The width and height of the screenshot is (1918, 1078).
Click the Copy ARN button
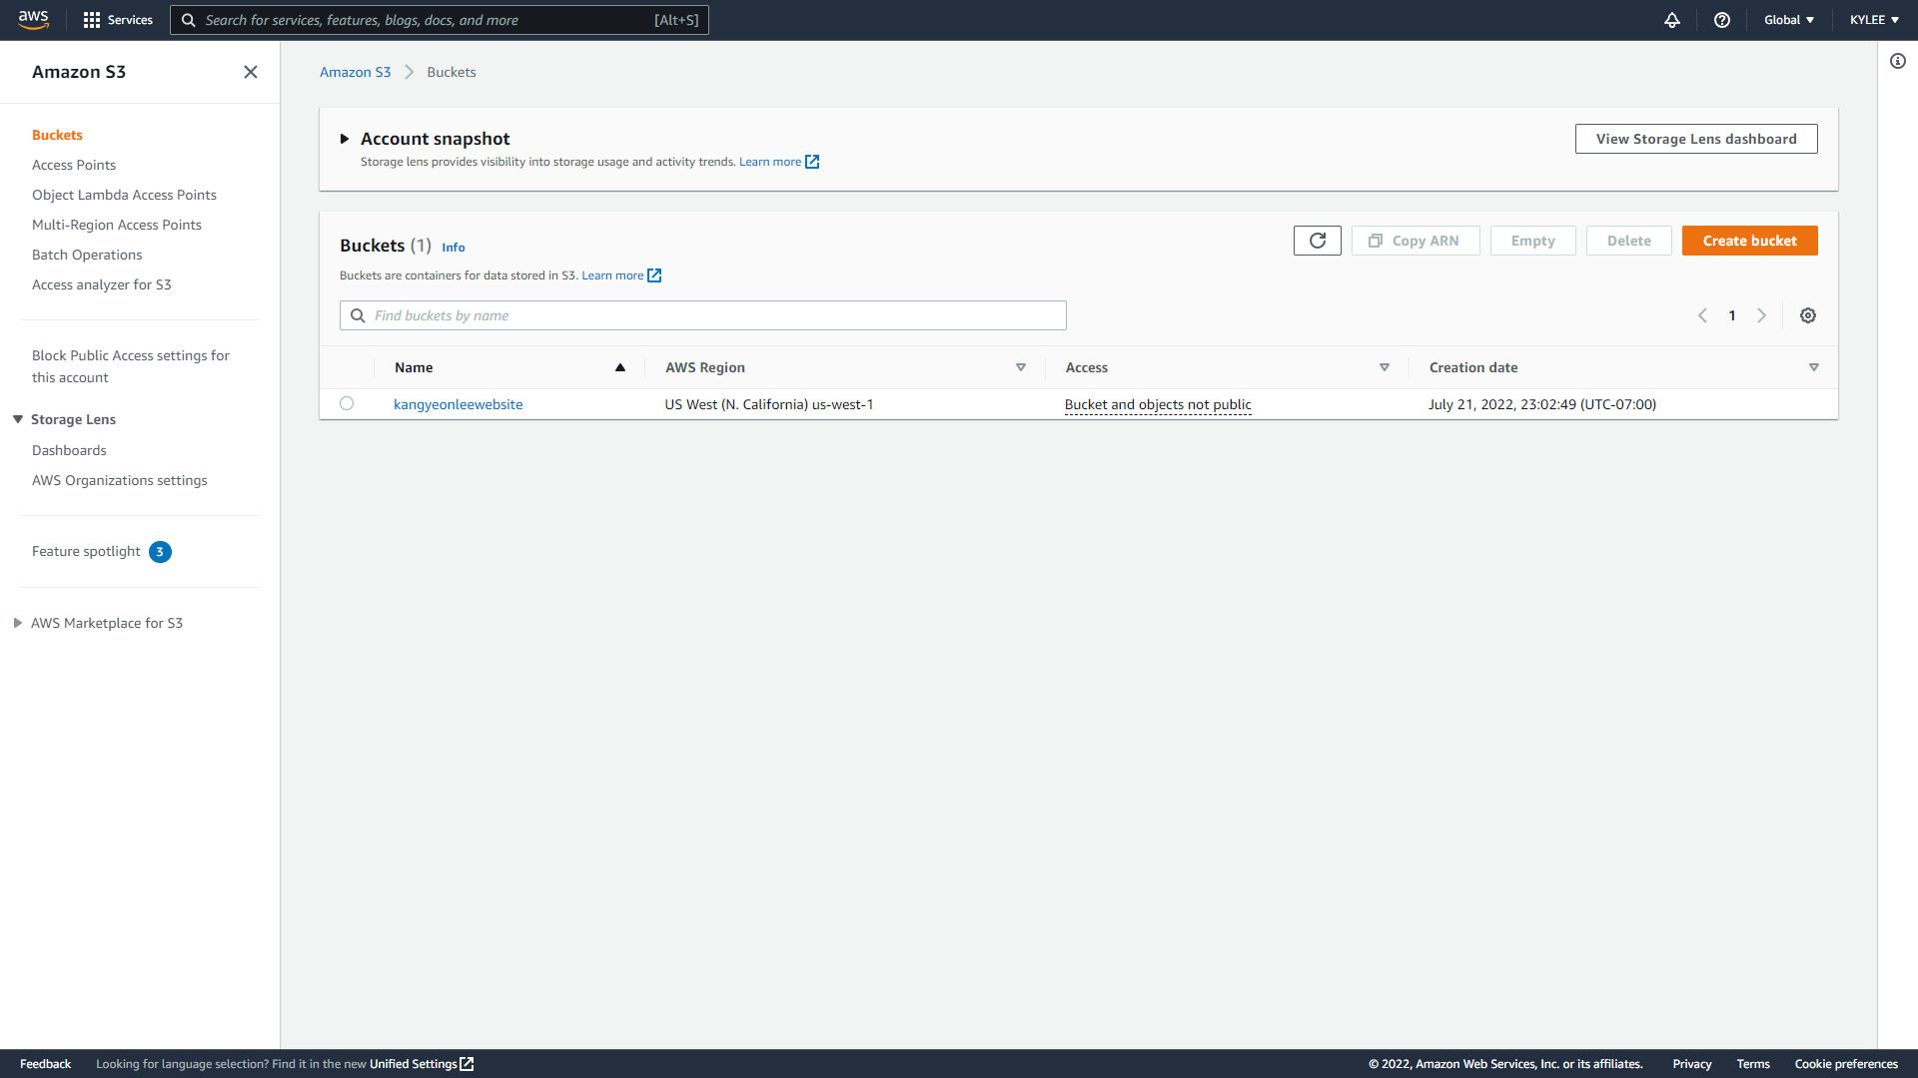1416,241
